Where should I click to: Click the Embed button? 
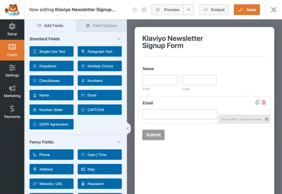point(214,10)
